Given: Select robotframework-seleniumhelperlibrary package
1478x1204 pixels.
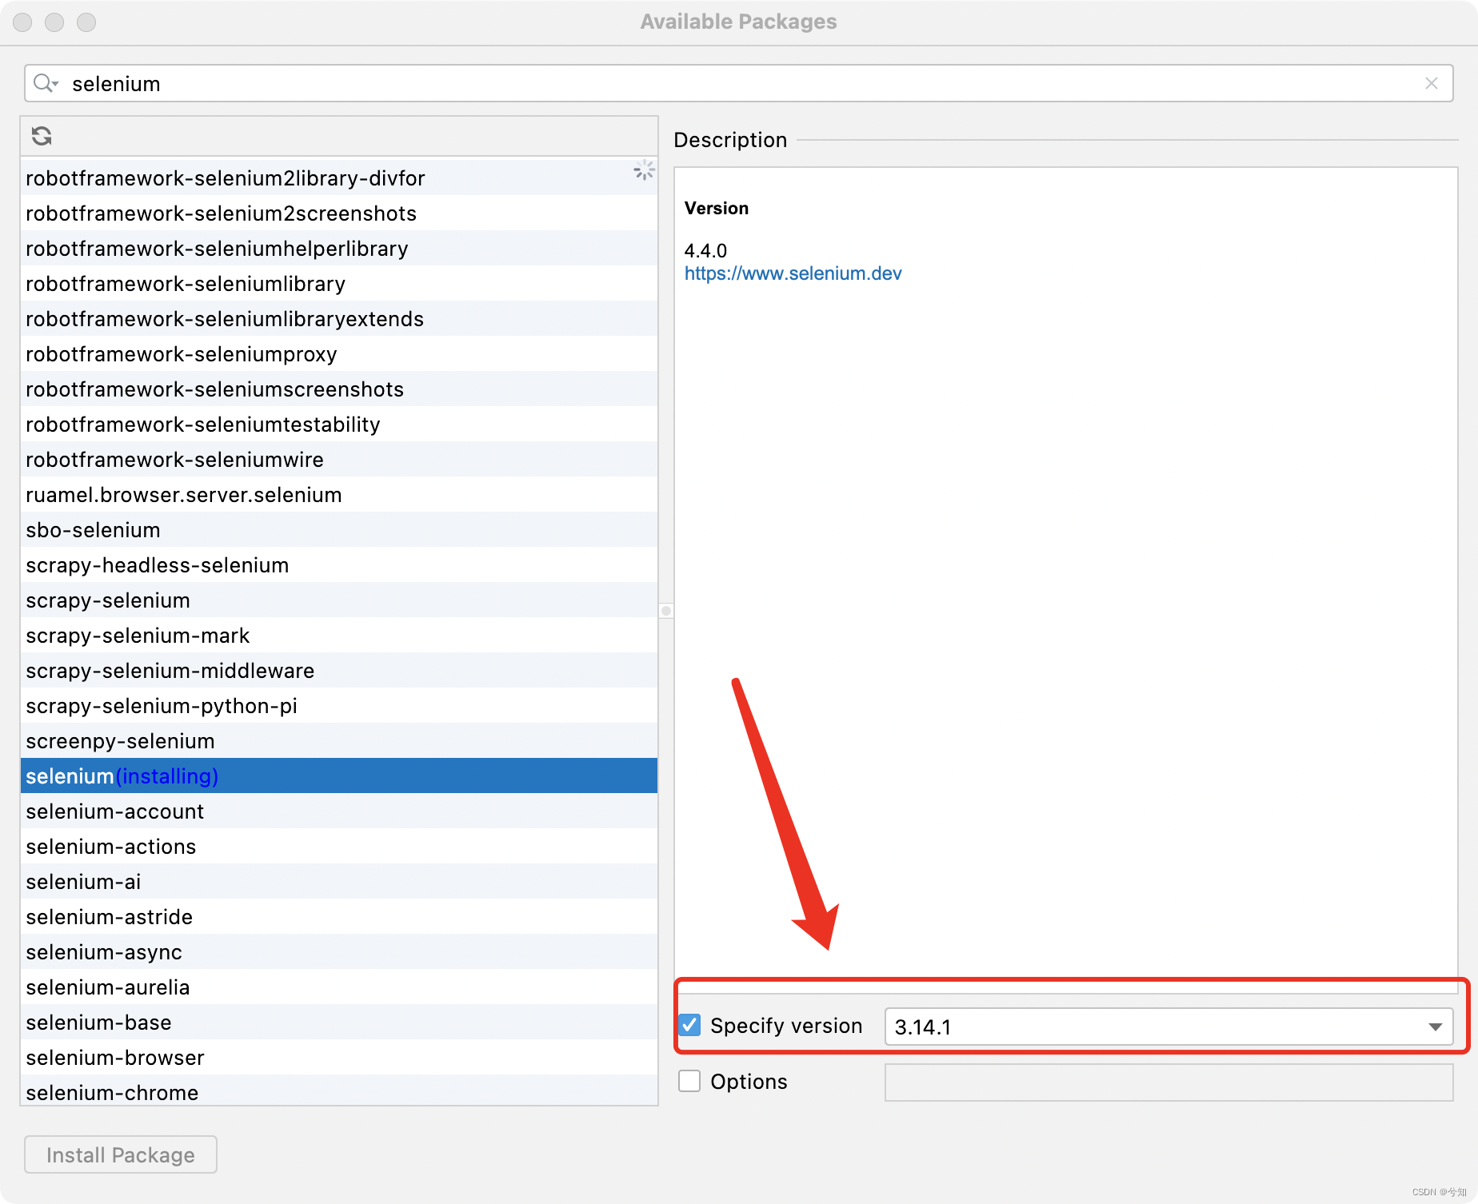Looking at the screenshot, I should click(x=339, y=248).
